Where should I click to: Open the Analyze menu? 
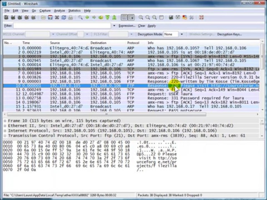click(x=60, y=11)
